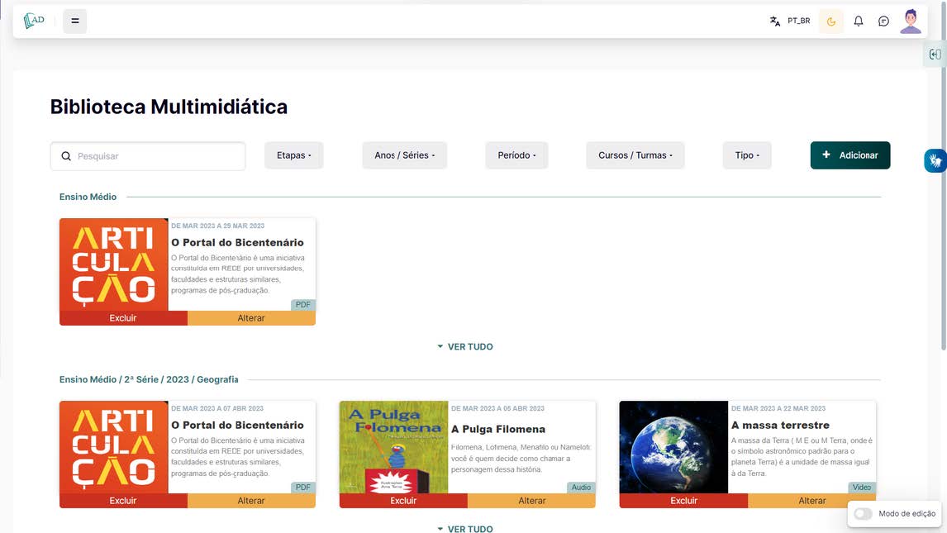Click the user avatar profile picture
The width and height of the screenshot is (947, 533).
(x=911, y=21)
